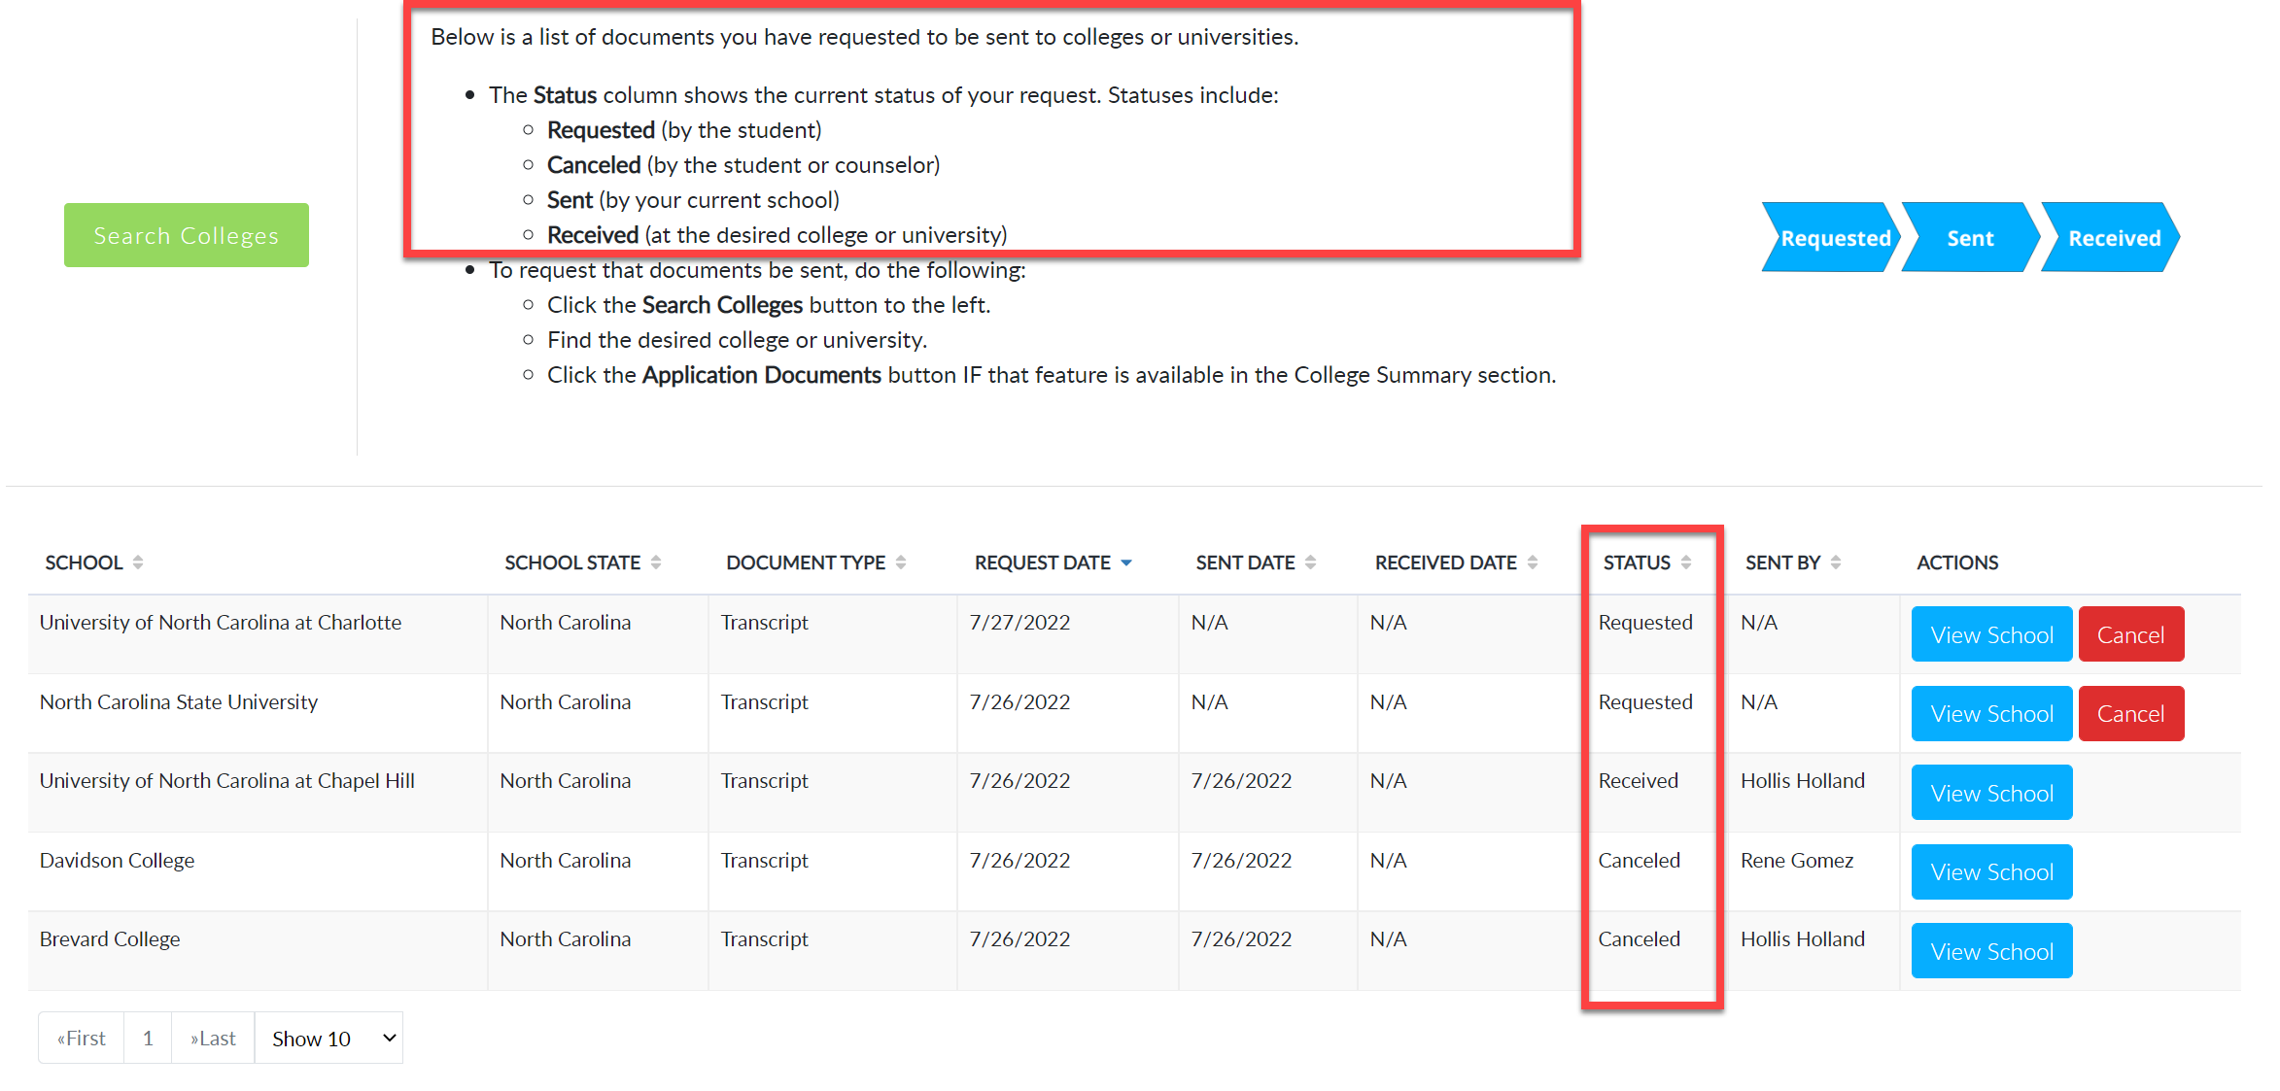The width and height of the screenshot is (2280, 1091).
Task: Jump to Last page in pagination
Action: pyautogui.click(x=213, y=1039)
